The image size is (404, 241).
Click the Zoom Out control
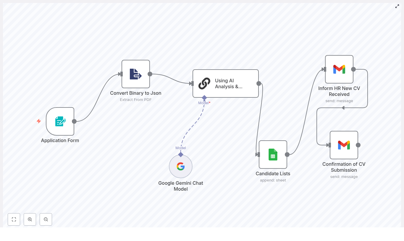(x=46, y=219)
